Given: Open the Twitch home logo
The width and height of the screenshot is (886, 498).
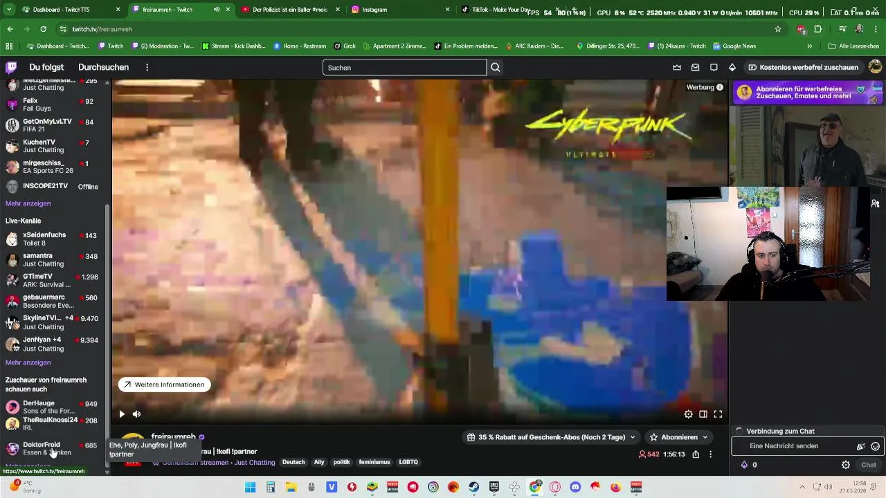Looking at the screenshot, I should point(11,67).
